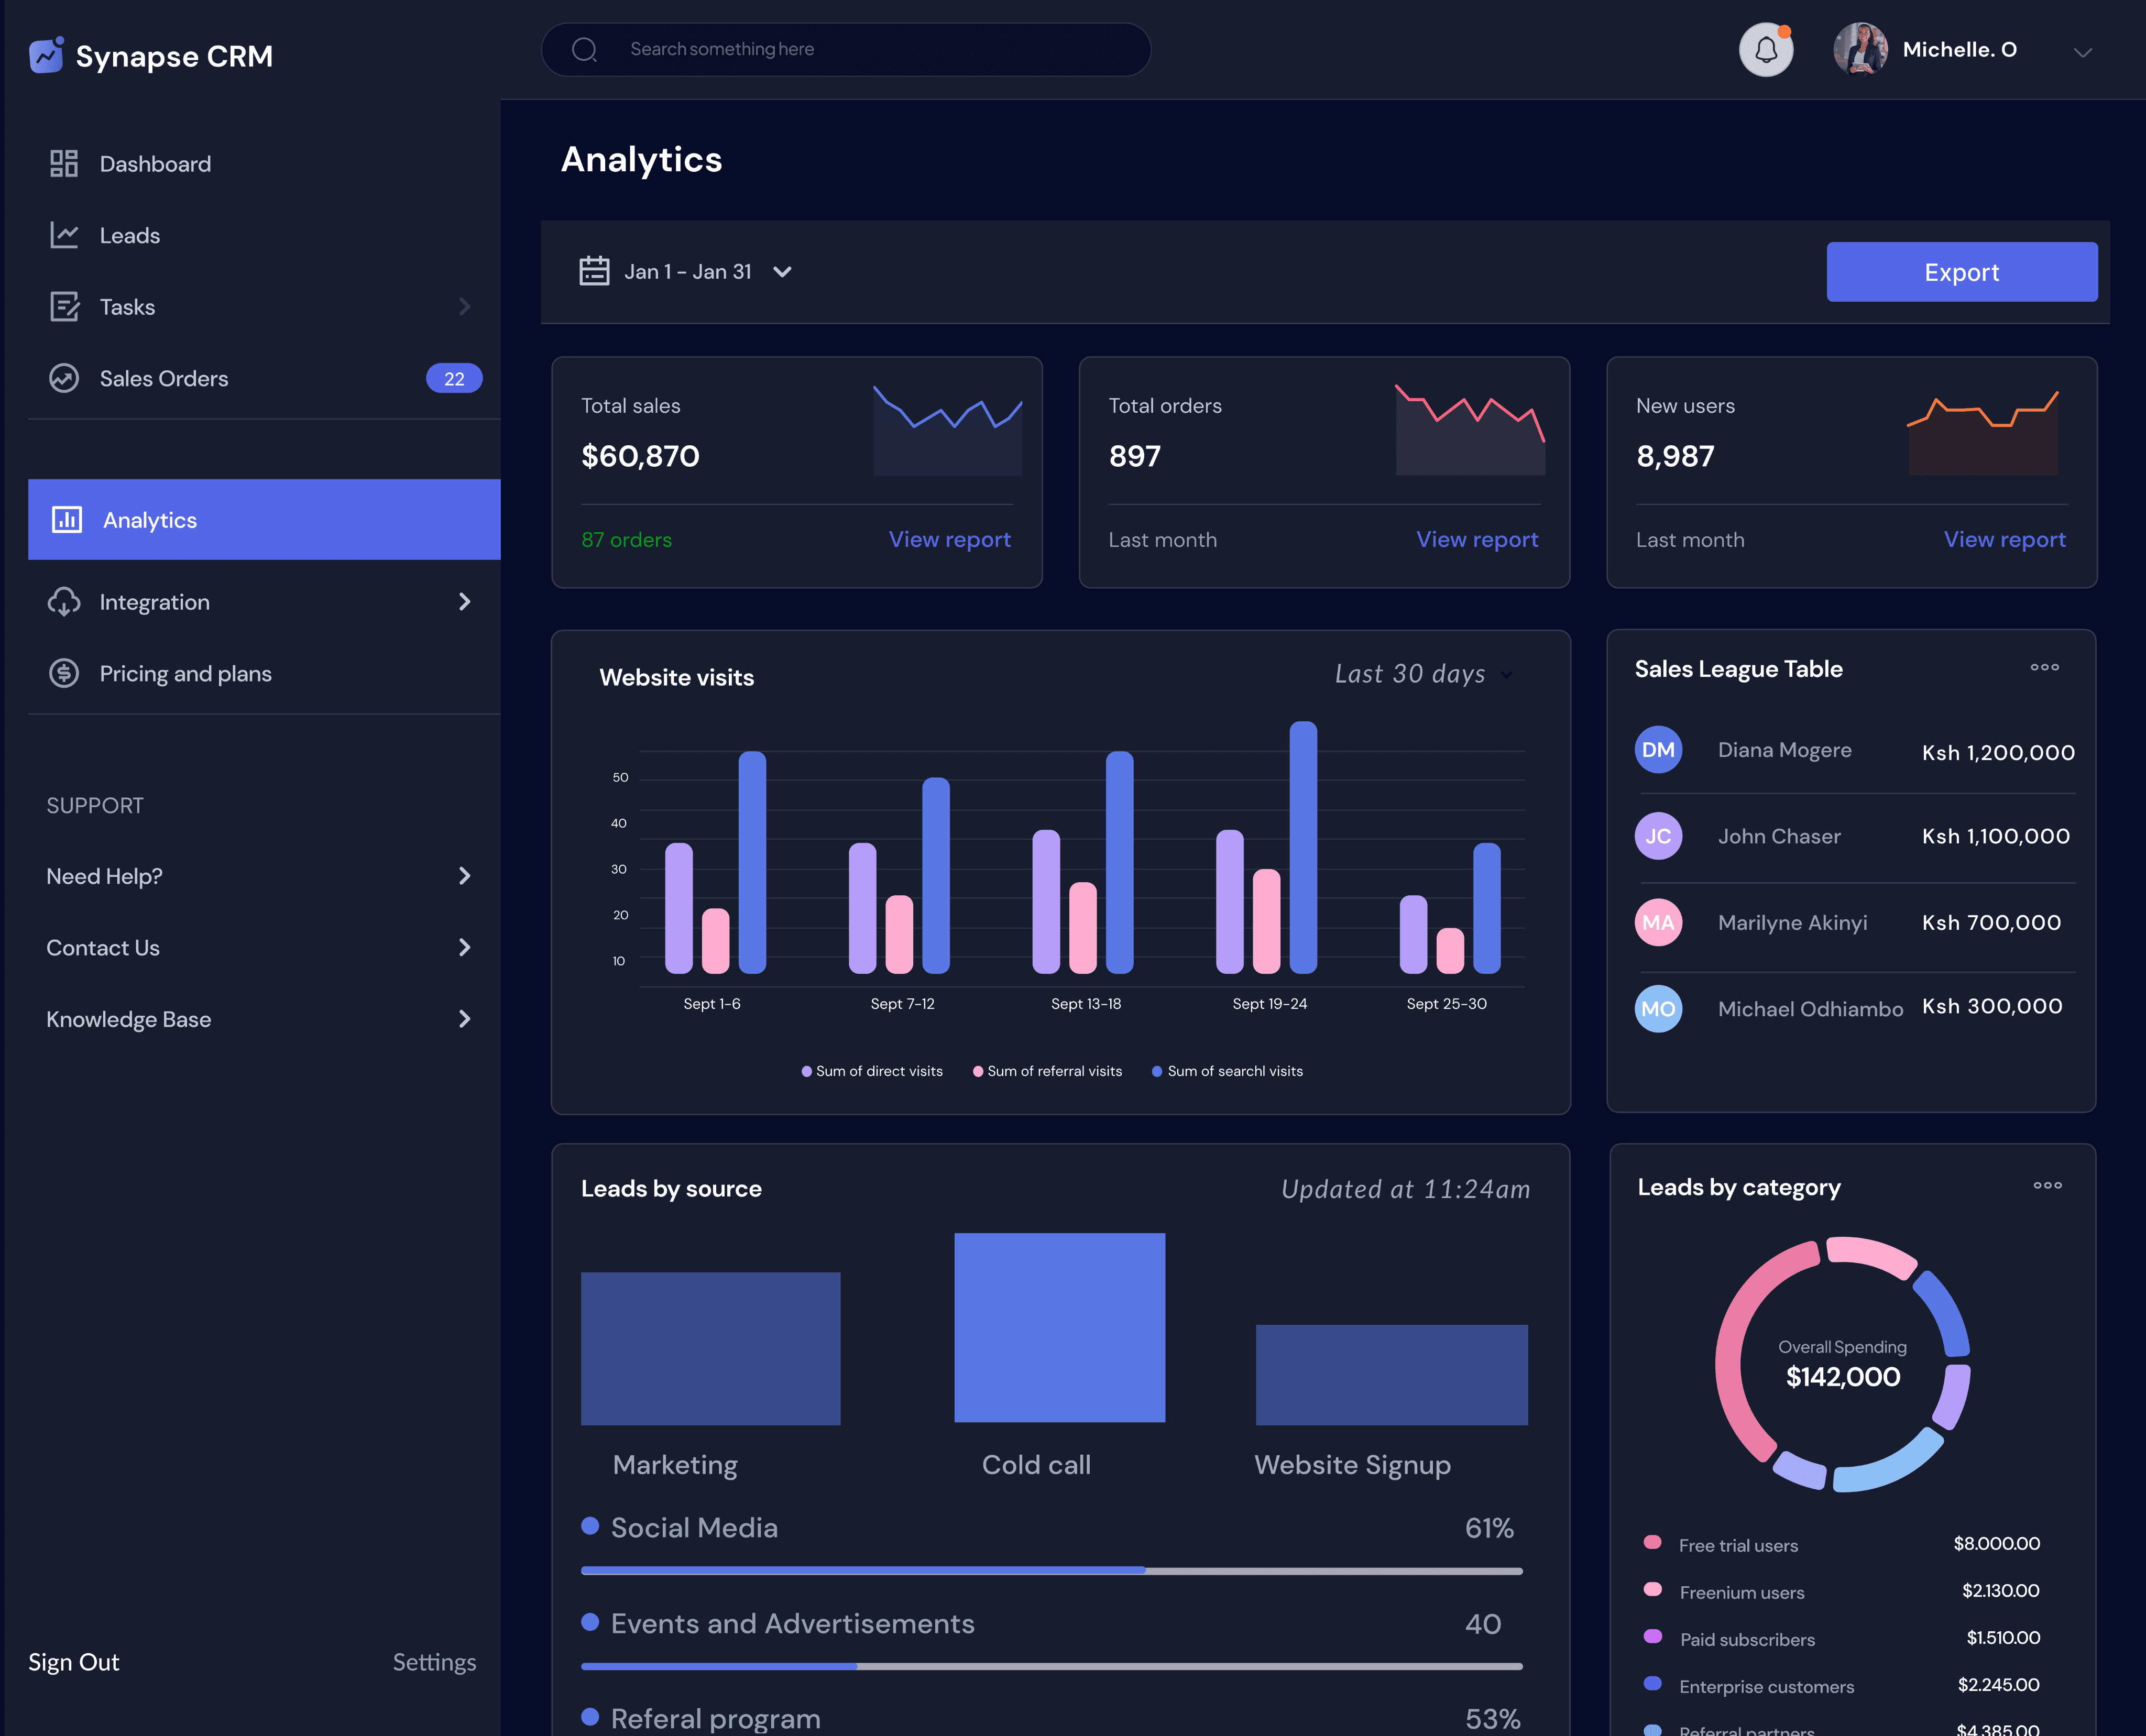View report for New users

point(2004,539)
